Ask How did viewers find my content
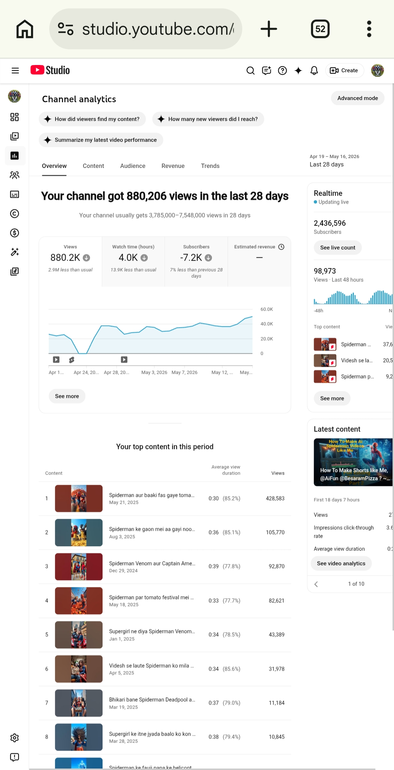 click(92, 119)
